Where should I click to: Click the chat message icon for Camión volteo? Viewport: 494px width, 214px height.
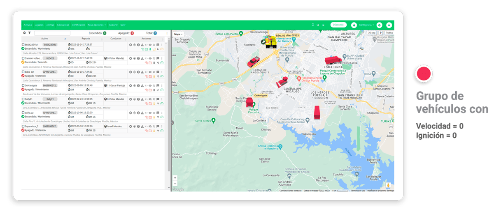pyautogui.click(x=158, y=58)
